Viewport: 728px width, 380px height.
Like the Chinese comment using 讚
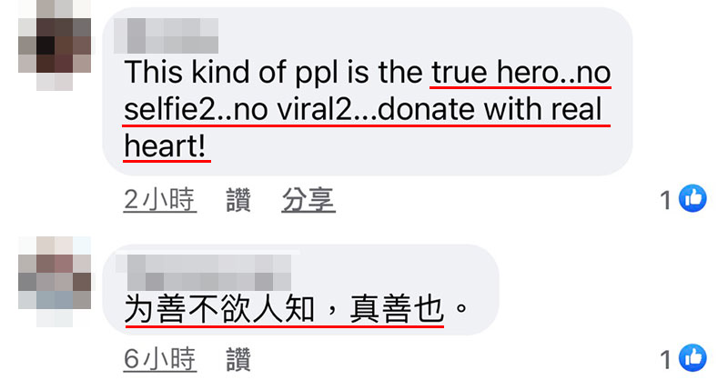(238, 359)
